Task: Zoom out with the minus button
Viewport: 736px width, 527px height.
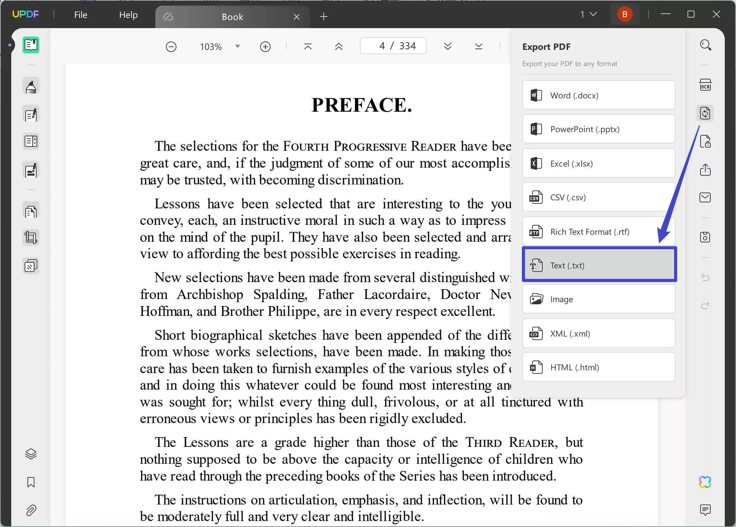Action: coord(171,46)
